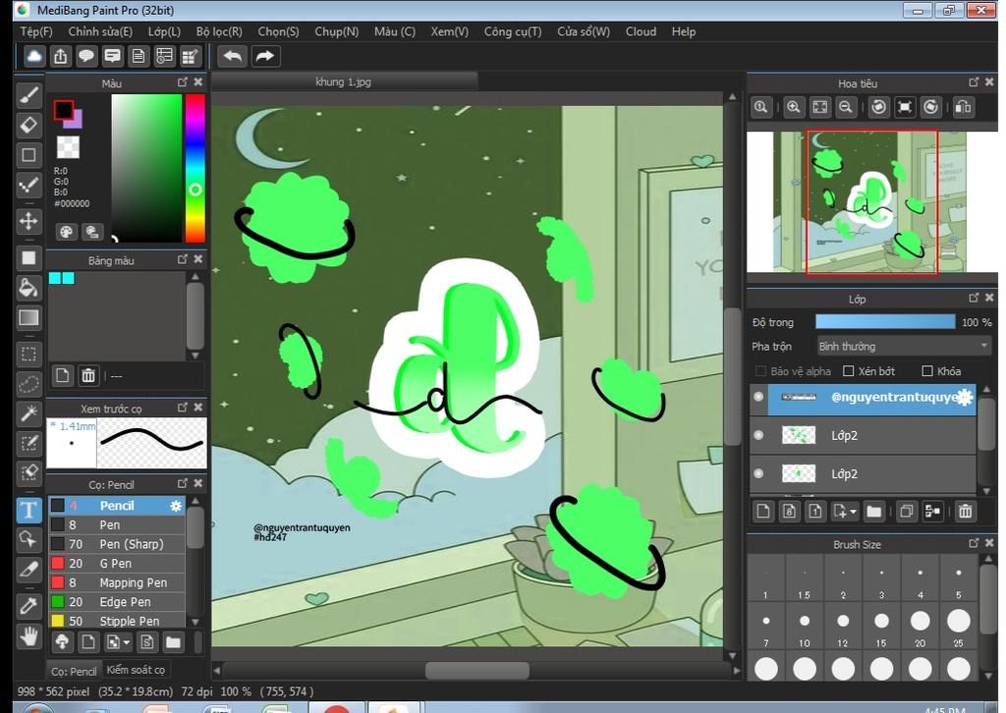Open the Tệp(F) menu
This screenshot has width=1006, height=713.
coord(36,31)
